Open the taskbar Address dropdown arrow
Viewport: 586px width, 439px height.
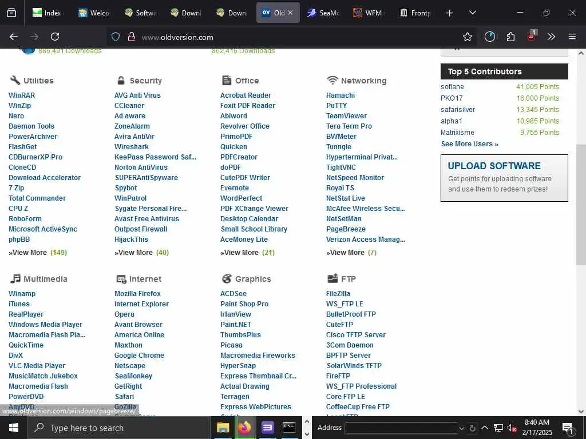[462, 428]
